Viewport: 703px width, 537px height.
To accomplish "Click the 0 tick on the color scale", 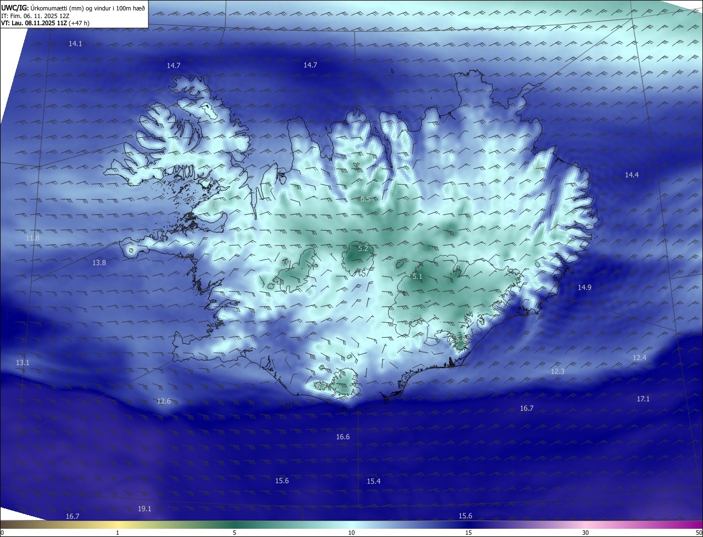I will (x=2, y=533).
